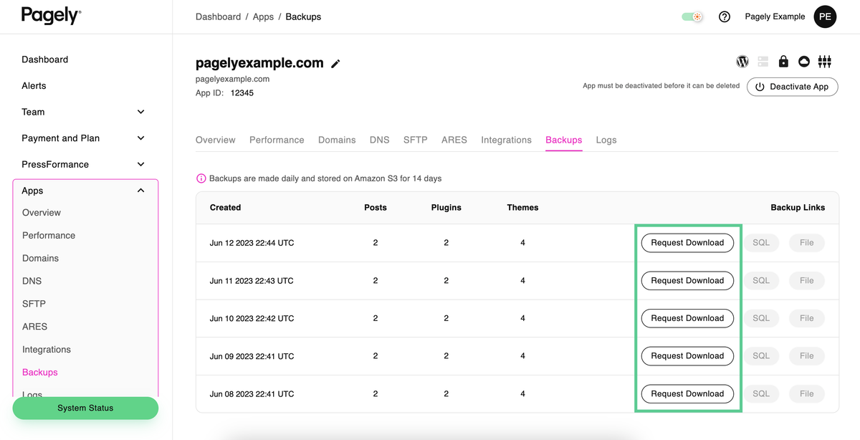Open DNS under Apps in sidebar
860x440 pixels.
click(32, 281)
